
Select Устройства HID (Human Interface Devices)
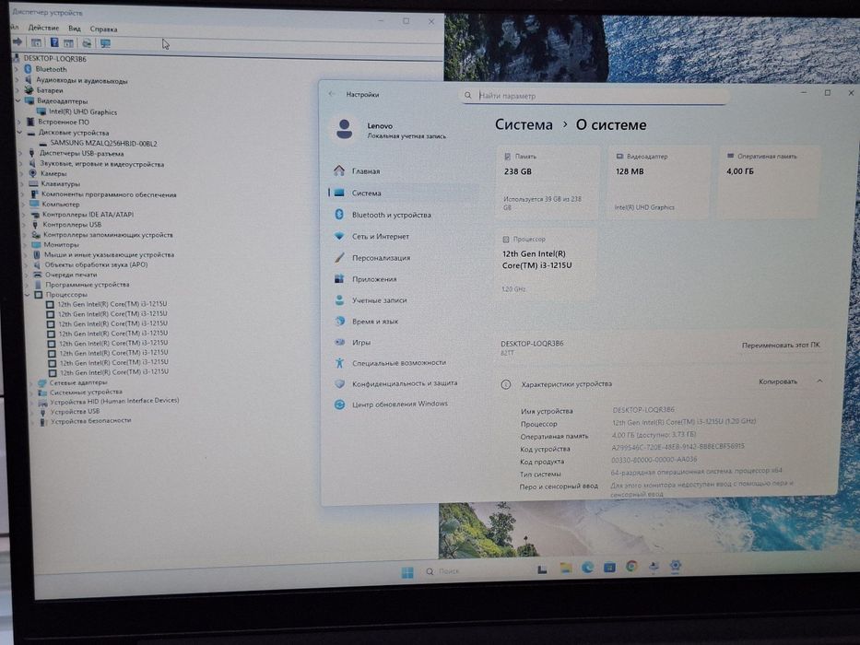pyautogui.click(x=114, y=401)
